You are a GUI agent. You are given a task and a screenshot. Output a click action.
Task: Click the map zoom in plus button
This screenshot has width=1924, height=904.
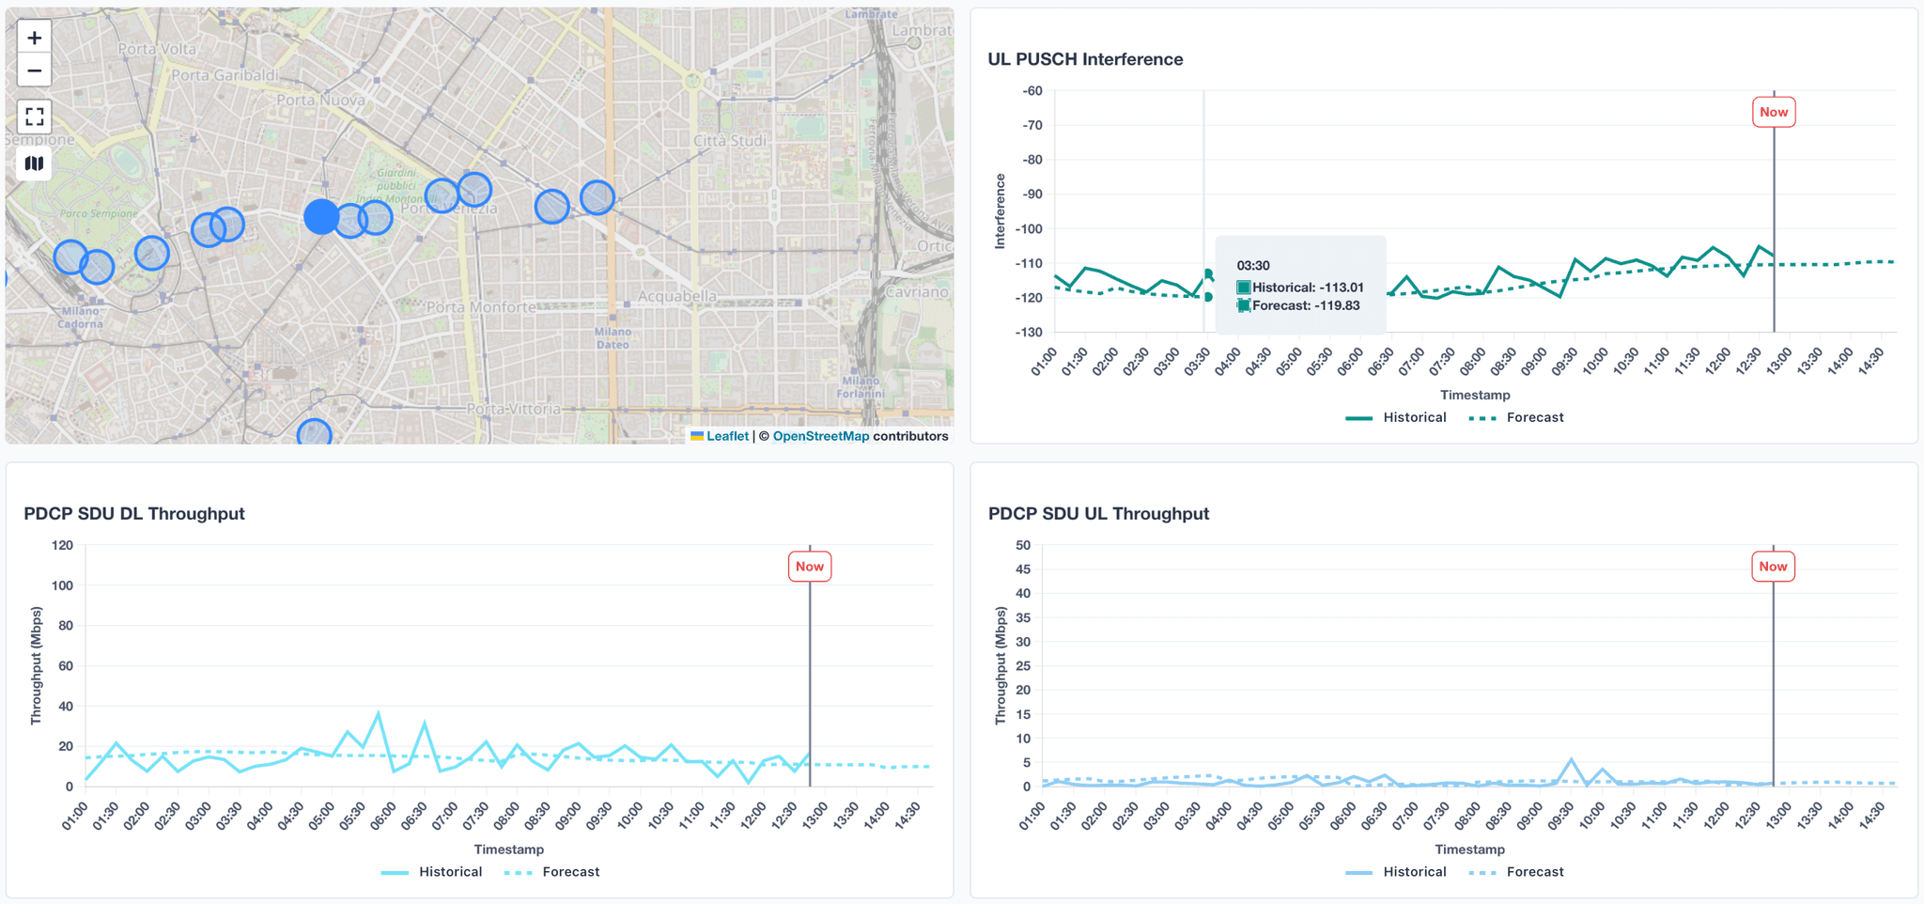click(x=35, y=38)
